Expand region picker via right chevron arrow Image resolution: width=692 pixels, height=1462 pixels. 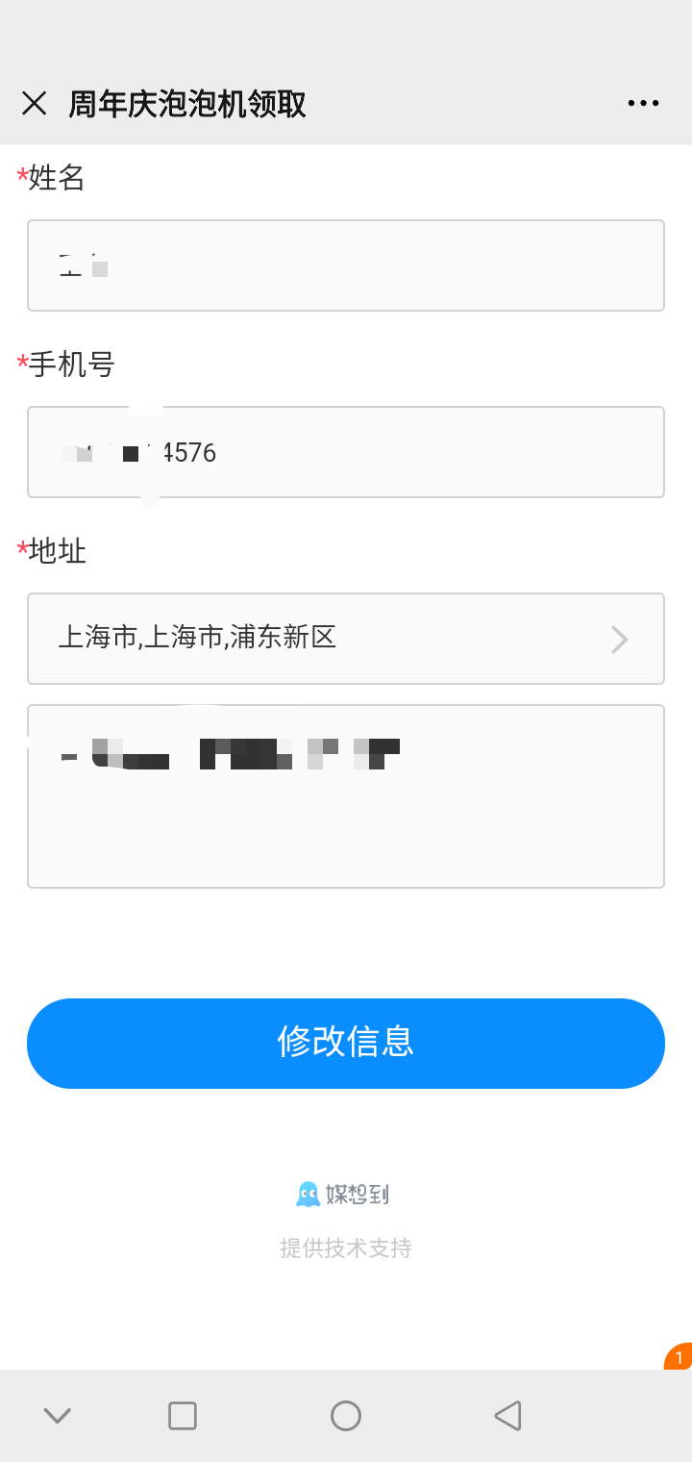click(x=620, y=640)
